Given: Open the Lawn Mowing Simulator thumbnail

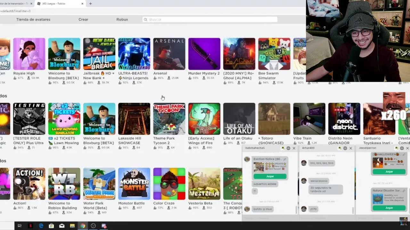Looking at the screenshot, I should (64, 119).
